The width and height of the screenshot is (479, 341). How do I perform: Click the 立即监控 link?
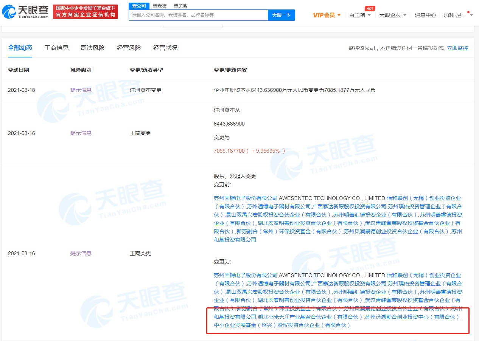click(x=457, y=48)
